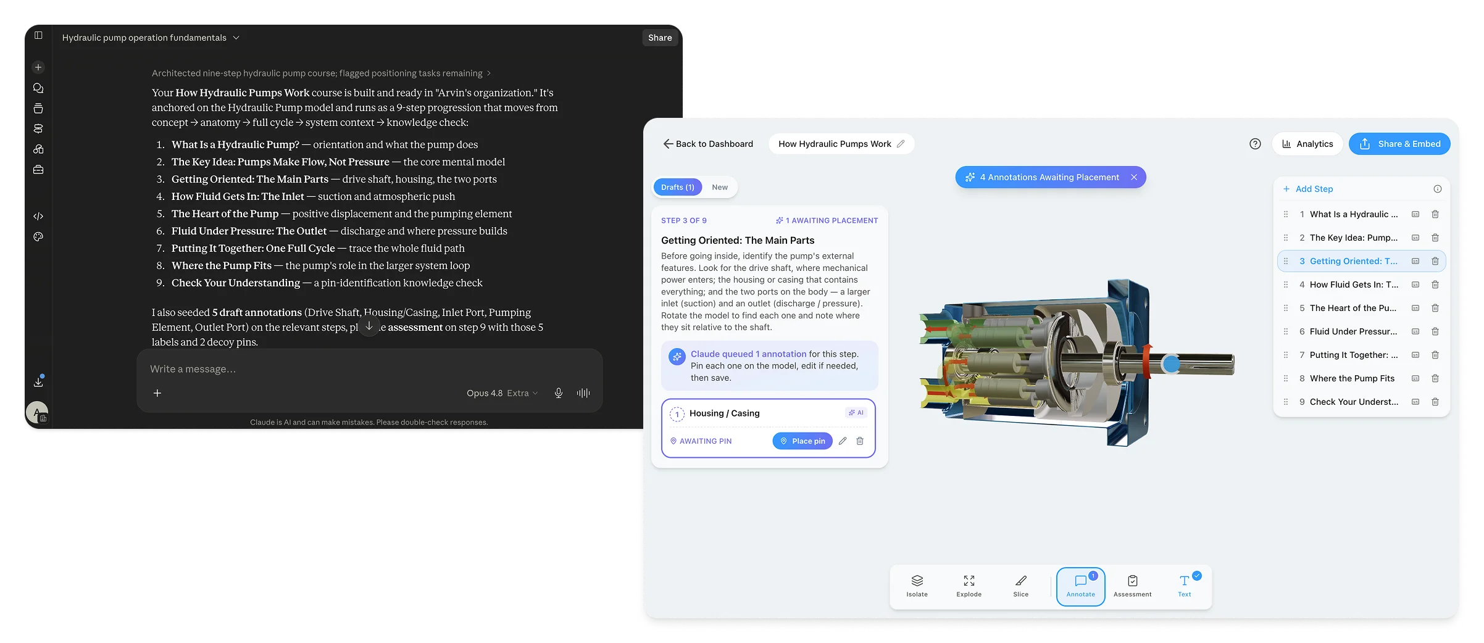The image size is (1484, 643).
Task: Open the Assessment tool
Action: point(1133,586)
